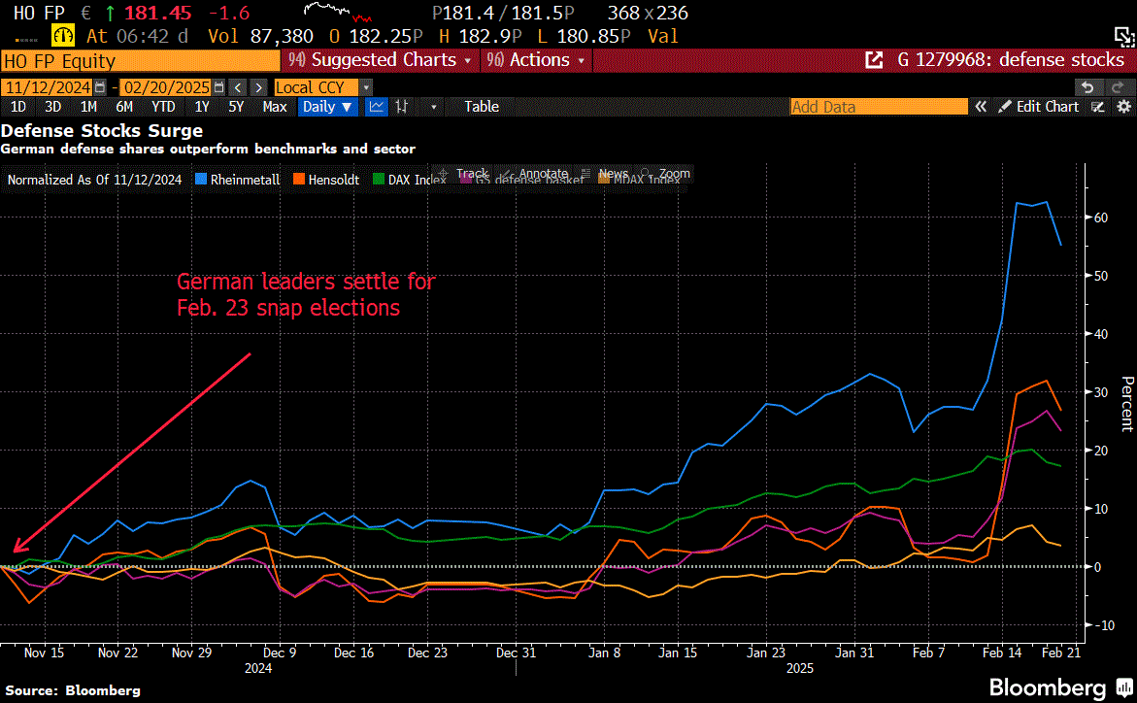This screenshot has height=703, width=1137.
Task: Click the Source: Bloomberg footer text
Action: pyautogui.click(x=73, y=690)
